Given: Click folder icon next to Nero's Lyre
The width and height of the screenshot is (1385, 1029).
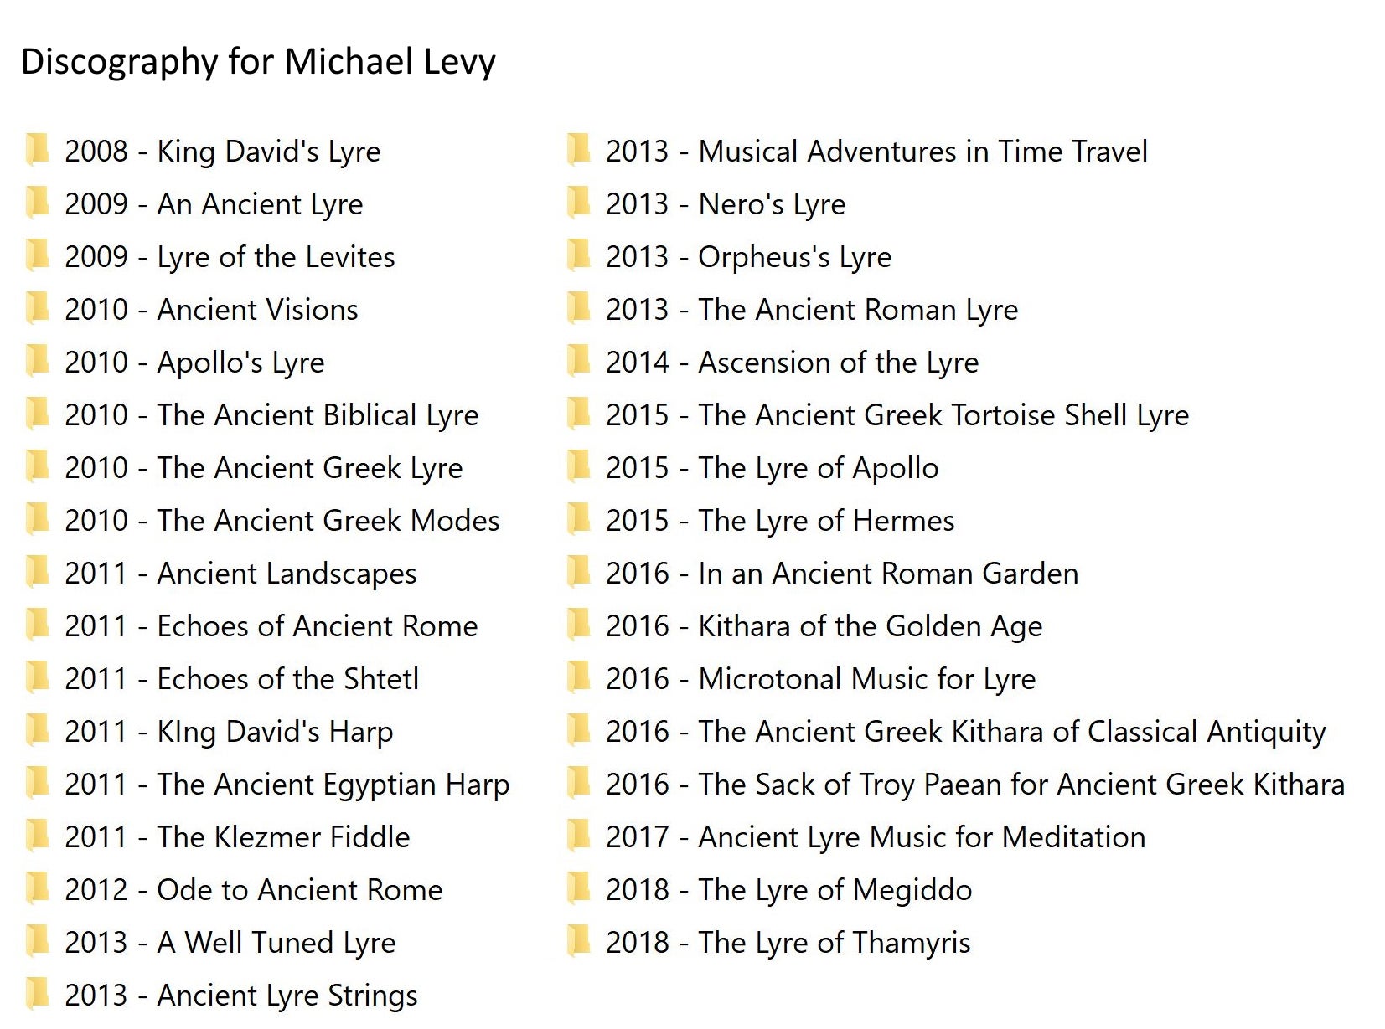Looking at the screenshot, I should [x=578, y=203].
